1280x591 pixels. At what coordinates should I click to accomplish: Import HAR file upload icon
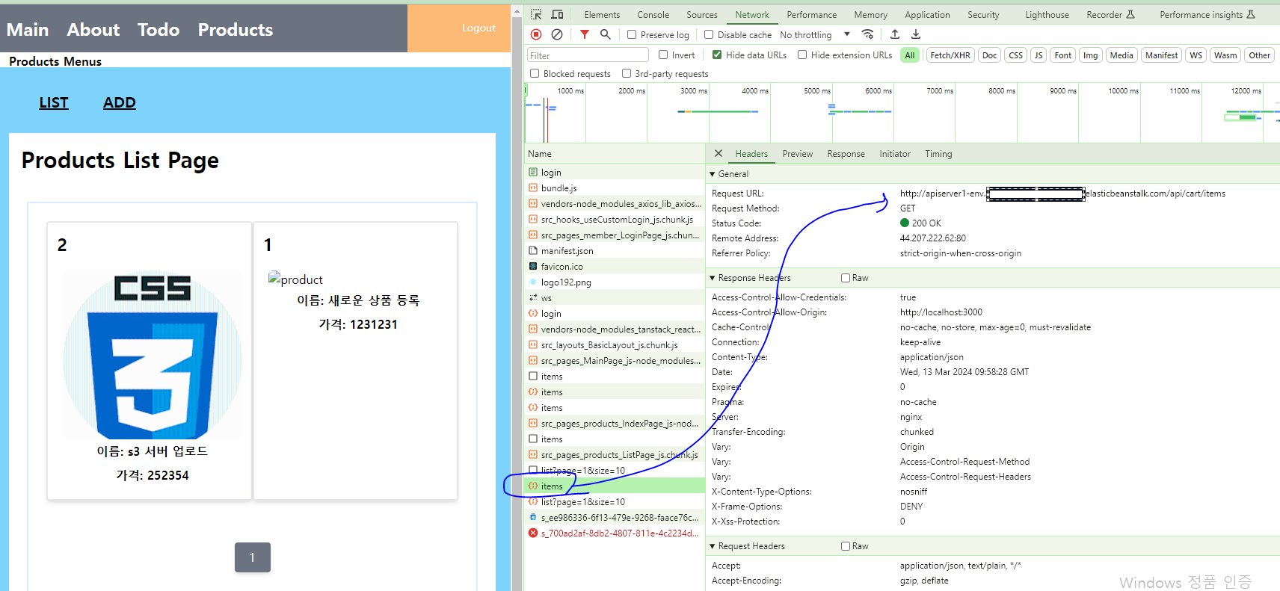[895, 34]
